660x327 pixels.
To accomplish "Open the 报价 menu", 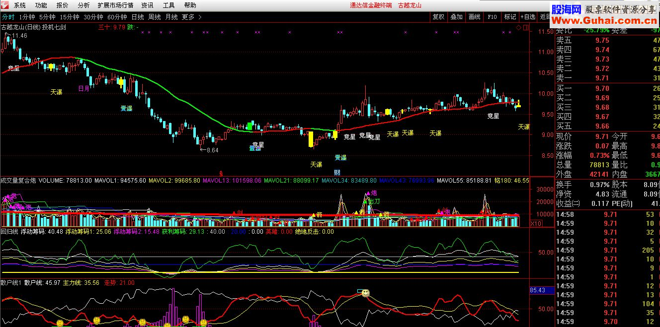I will (x=63, y=5).
